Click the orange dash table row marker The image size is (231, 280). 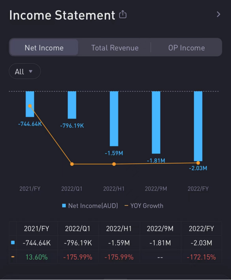[13, 257]
